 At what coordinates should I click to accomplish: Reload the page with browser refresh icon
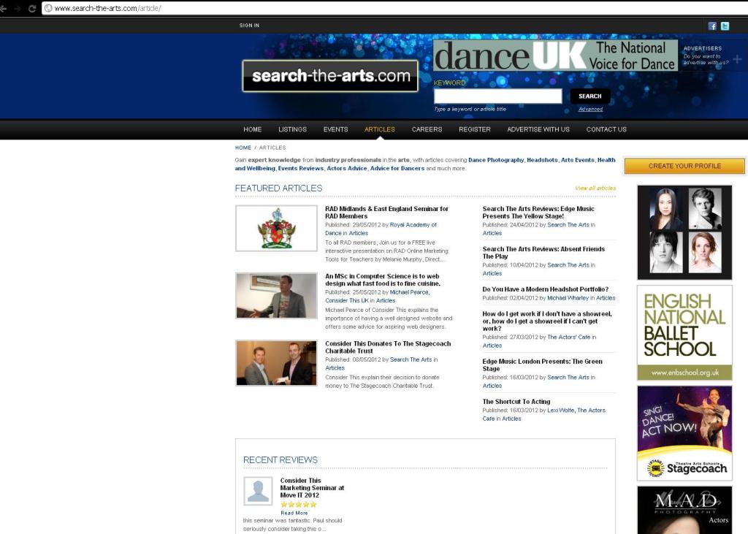pyautogui.click(x=32, y=8)
